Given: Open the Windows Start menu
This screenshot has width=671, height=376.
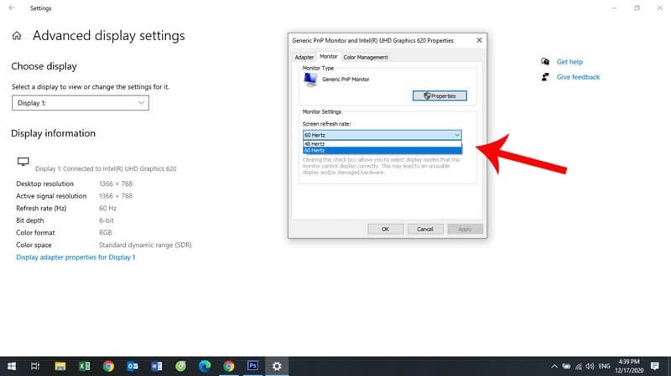Looking at the screenshot, I should [12, 366].
